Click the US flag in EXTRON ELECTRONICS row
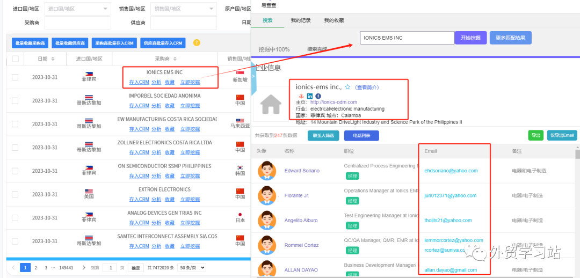The image size is (580, 278). [89, 191]
